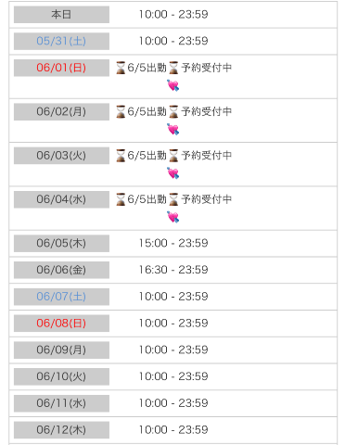Viewport: 345px width, 445px height.
Task: Click first hourglass icon in 06/01(日) row
Action: (121, 68)
